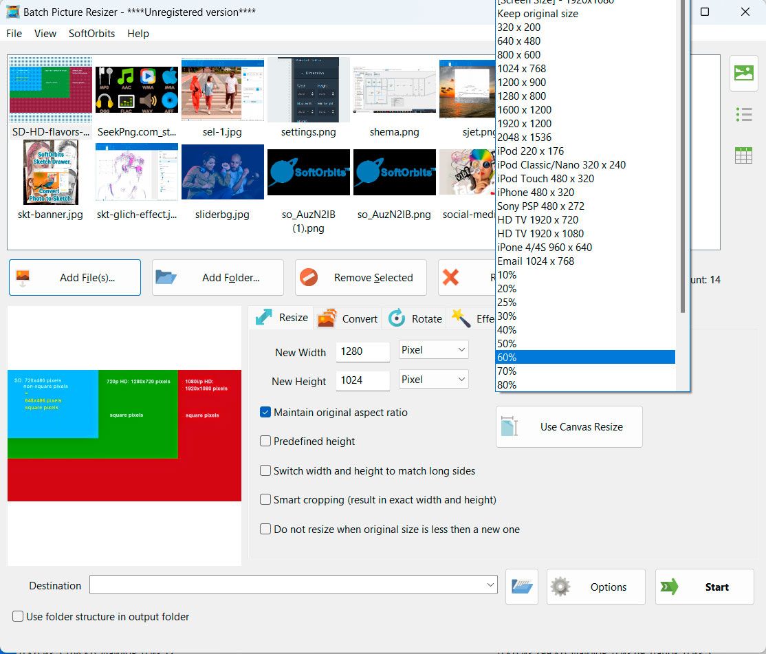This screenshot has width=766, height=654.
Task: Expand the Destination path dropdown
Action: [x=490, y=584]
